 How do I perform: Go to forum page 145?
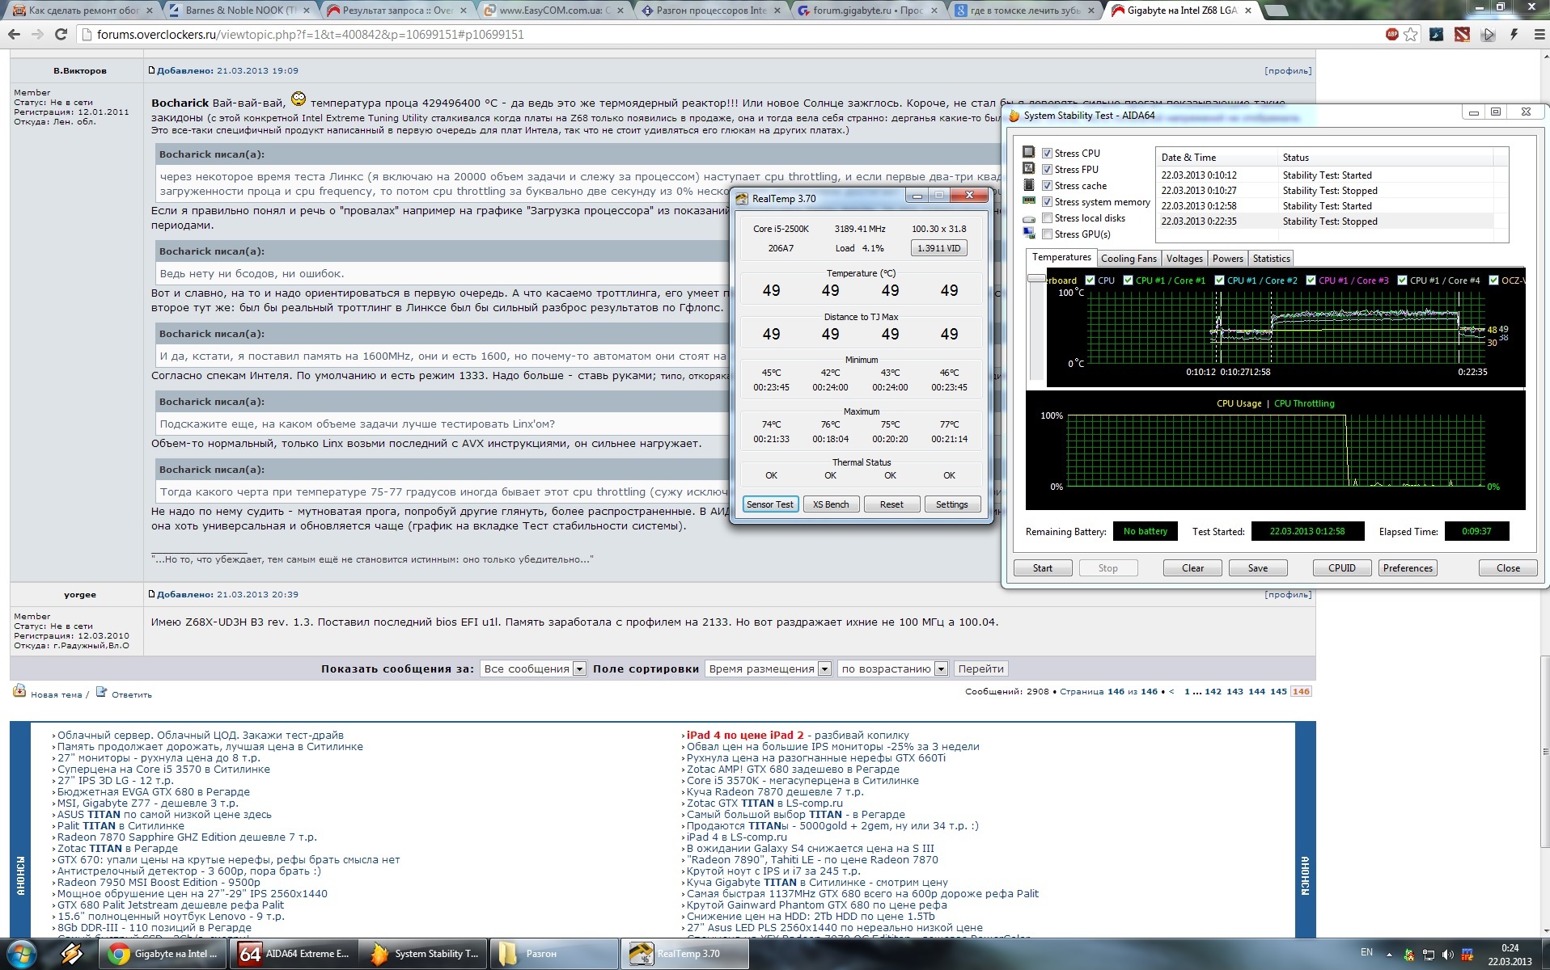tap(1278, 692)
